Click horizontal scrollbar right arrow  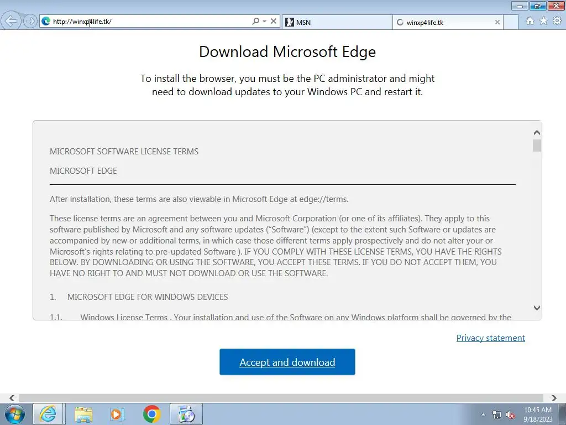pyautogui.click(x=554, y=398)
